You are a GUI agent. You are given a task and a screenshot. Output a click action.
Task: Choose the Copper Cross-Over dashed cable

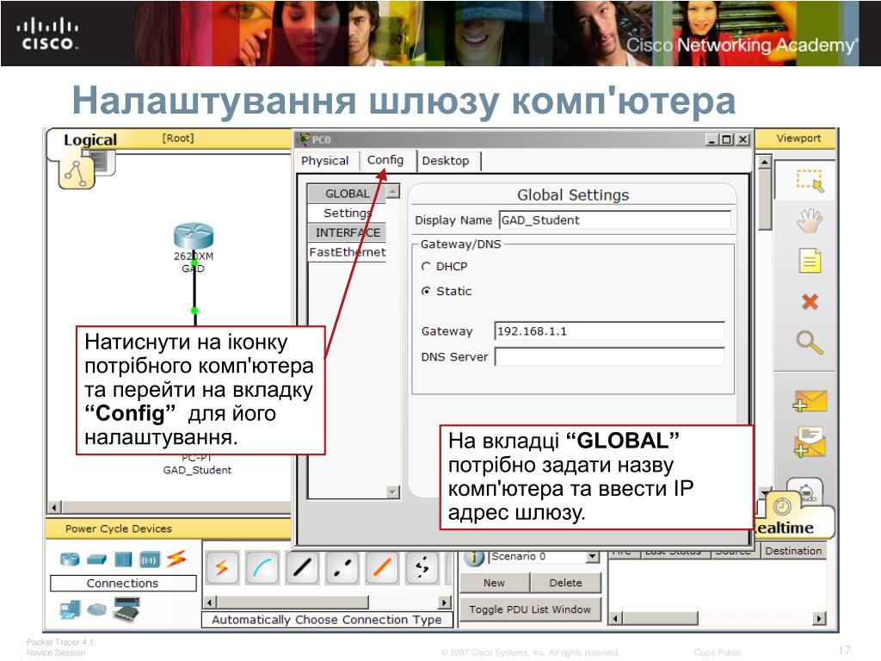coord(342,568)
